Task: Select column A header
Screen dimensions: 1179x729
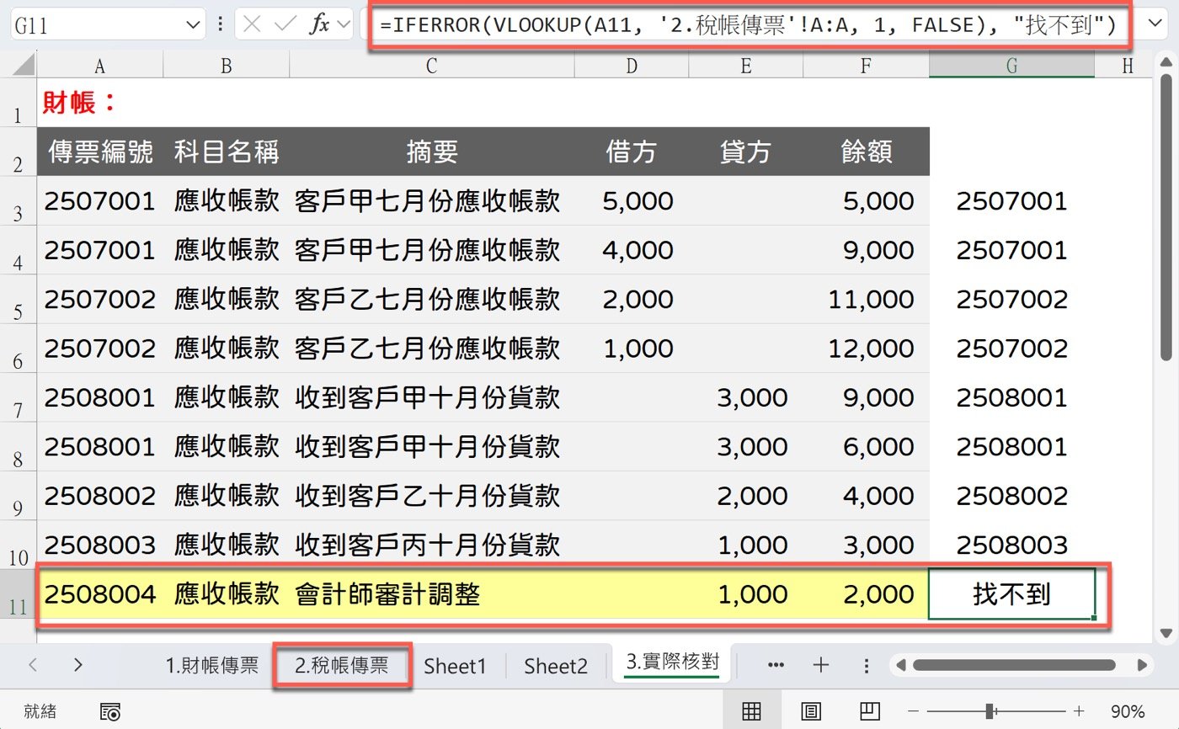Action: (x=99, y=66)
